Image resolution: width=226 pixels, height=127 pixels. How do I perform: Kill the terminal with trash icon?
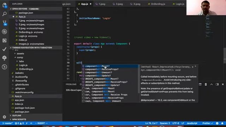(x=206, y=84)
